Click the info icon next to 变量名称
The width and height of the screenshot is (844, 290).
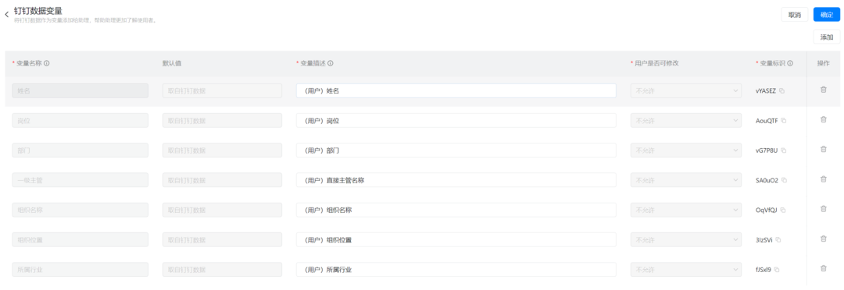pyautogui.click(x=47, y=63)
